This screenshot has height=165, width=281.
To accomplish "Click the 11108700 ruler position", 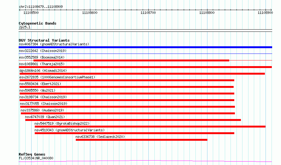I will point(148,13).
